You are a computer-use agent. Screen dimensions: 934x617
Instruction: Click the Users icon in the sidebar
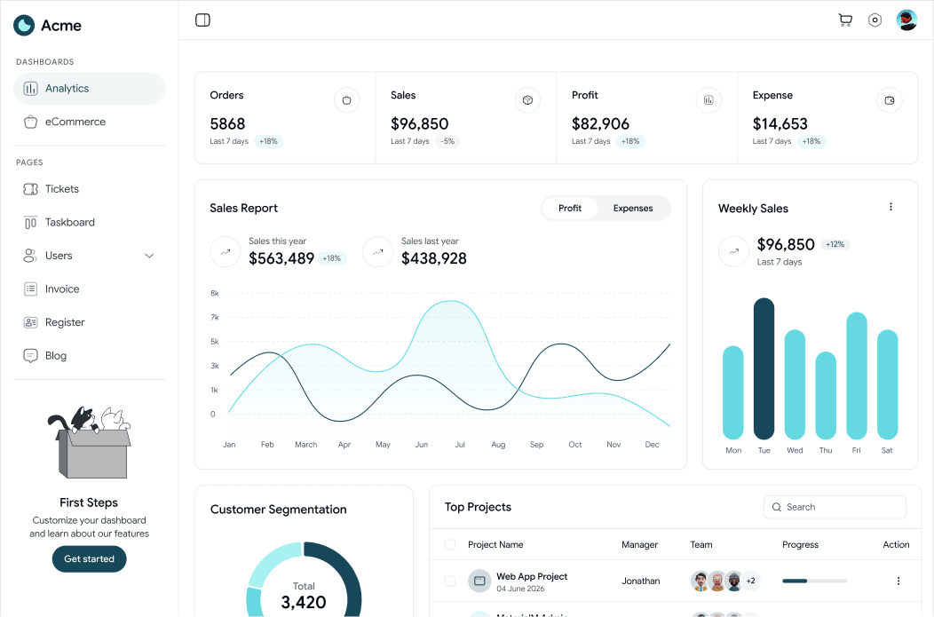pos(30,256)
